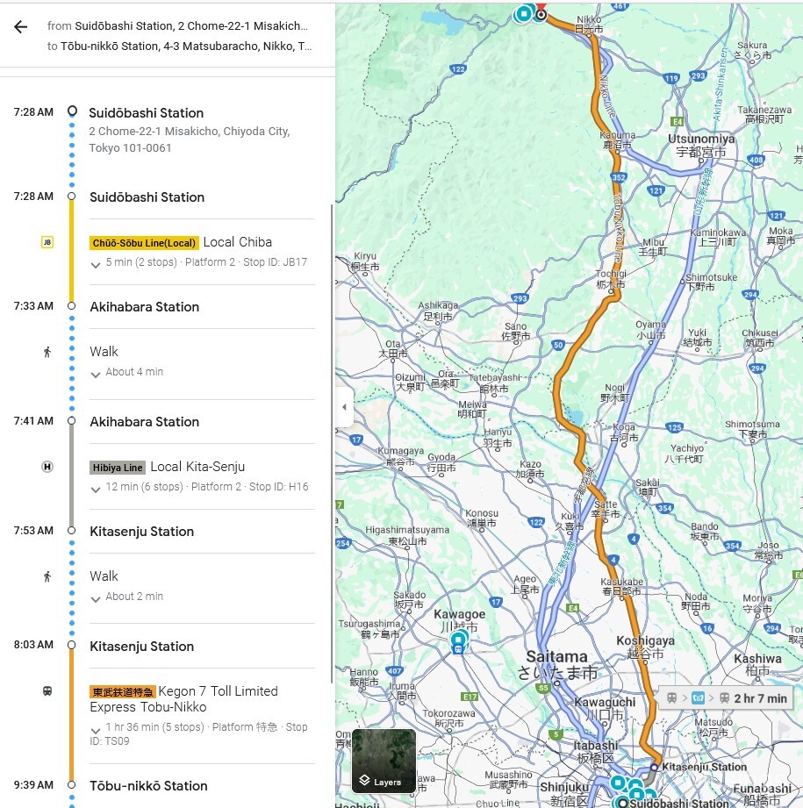This screenshot has height=808, width=803.
Task: Click the E17 expressway shield near Tokorozawa
Action: pyautogui.click(x=470, y=697)
